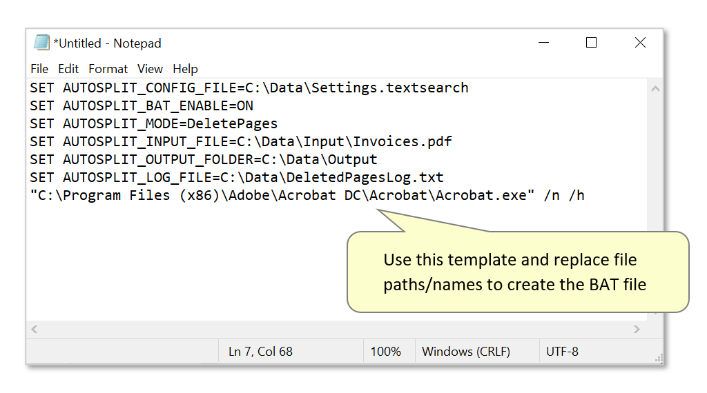
Task: Minimize the Notepad window
Action: click(544, 43)
